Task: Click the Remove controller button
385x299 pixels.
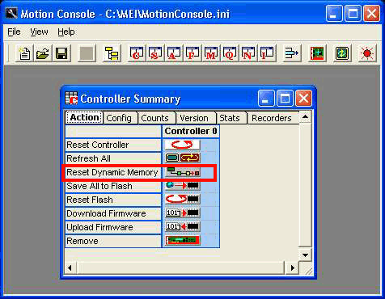Action: click(x=183, y=241)
